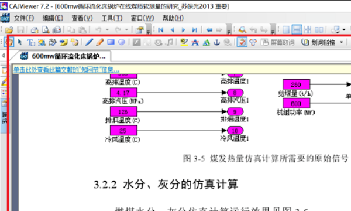The width and height of the screenshot is (351, 211).
Task: Open the 工具(T) menu
Action: tap(112, 18)
